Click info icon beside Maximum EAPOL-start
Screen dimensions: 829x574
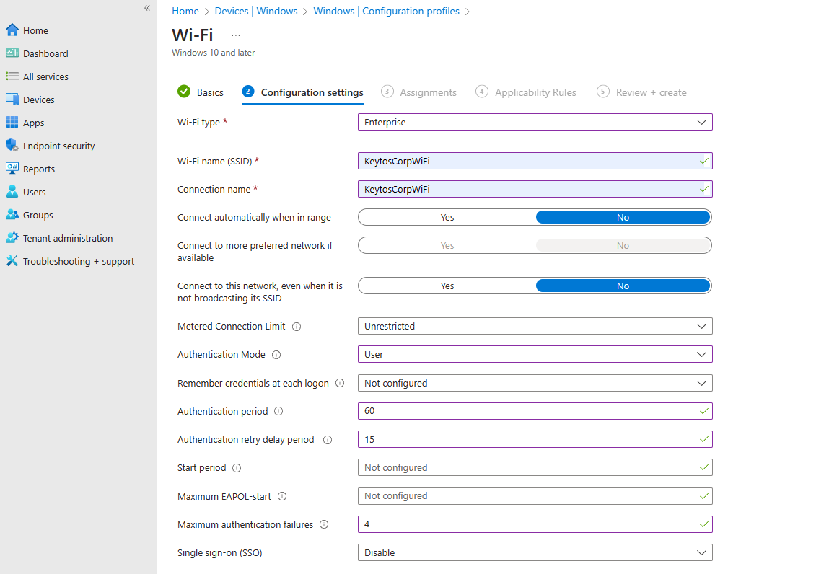(282, 496)
